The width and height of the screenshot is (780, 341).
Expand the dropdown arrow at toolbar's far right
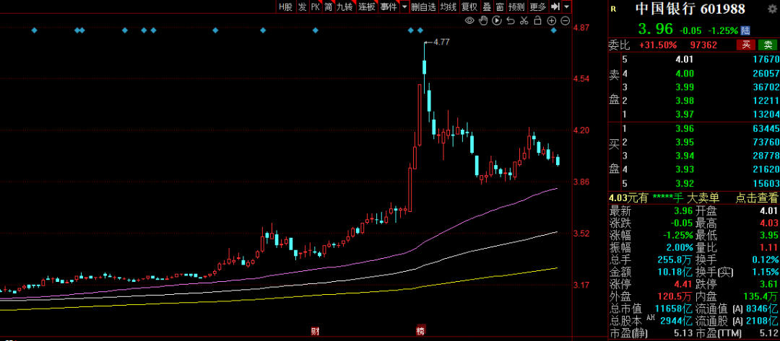point(567,6)
